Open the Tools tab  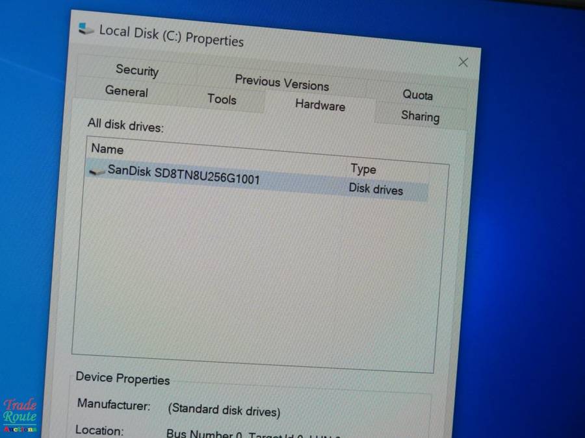pos(222,99)
